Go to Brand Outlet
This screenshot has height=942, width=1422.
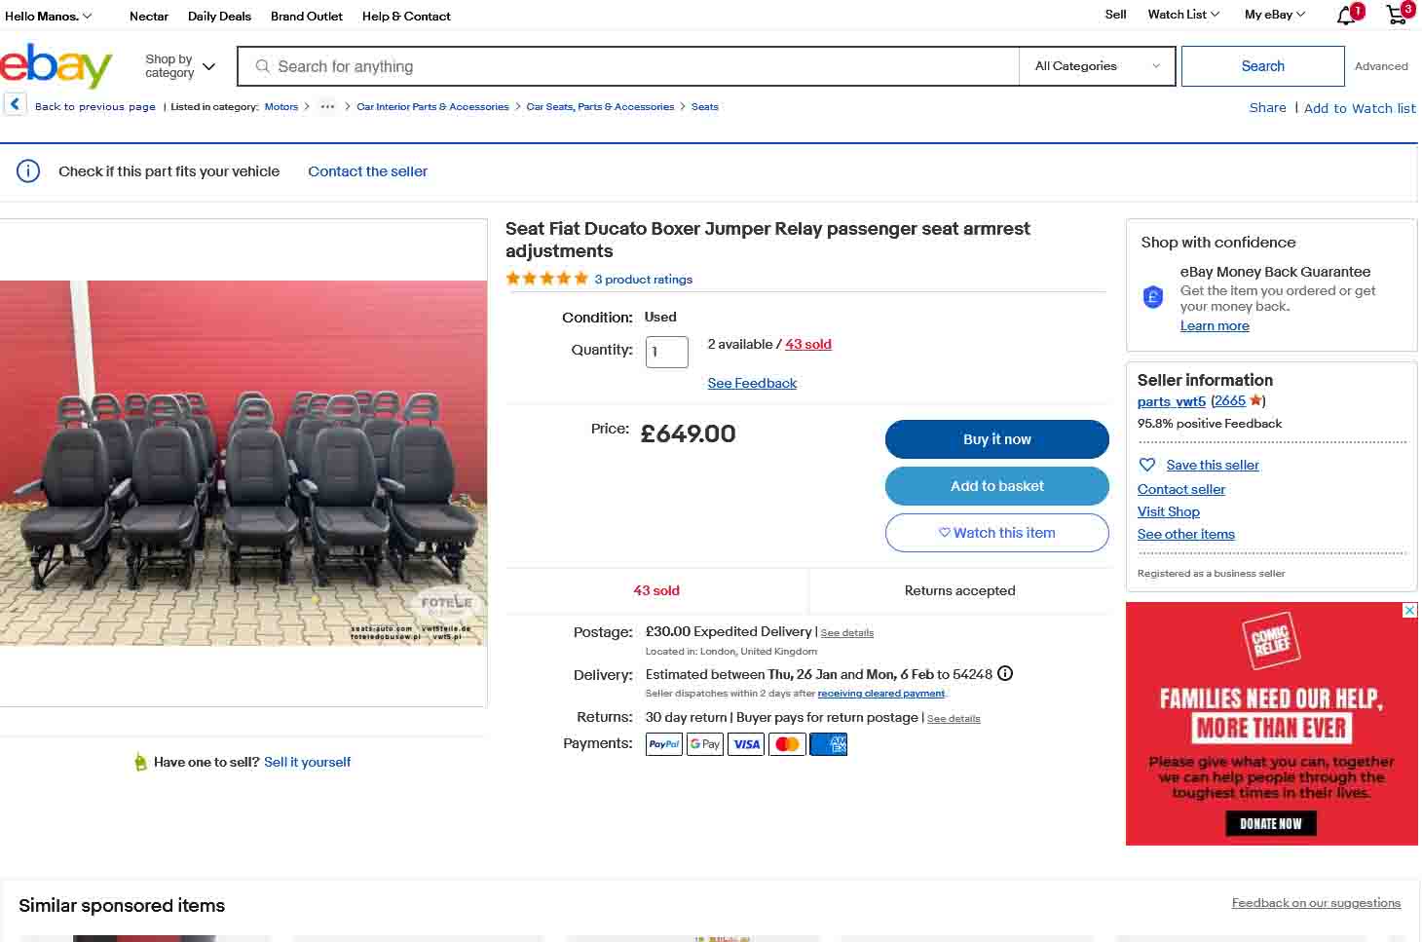(x=307, y=17)
